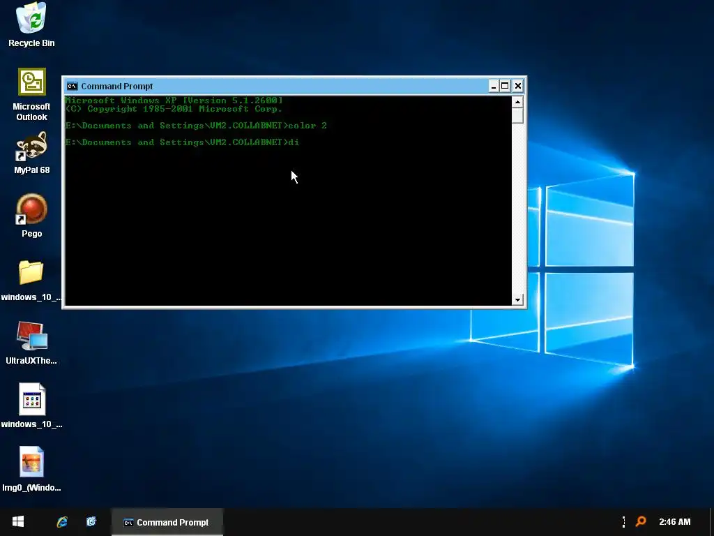Open the Start menu Windows logo
This screenshot has height=536, width=714.
pos(17,522)
